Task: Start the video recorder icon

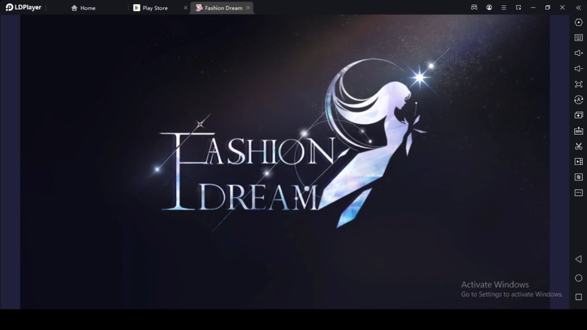Action: (578, 162)
